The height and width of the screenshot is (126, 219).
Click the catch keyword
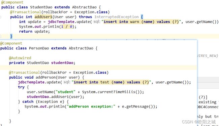(x=28, y=101)
